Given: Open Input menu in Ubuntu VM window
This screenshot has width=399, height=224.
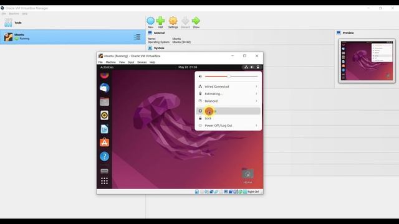Looking at the screenshot, I should click(x=131, y=62).
